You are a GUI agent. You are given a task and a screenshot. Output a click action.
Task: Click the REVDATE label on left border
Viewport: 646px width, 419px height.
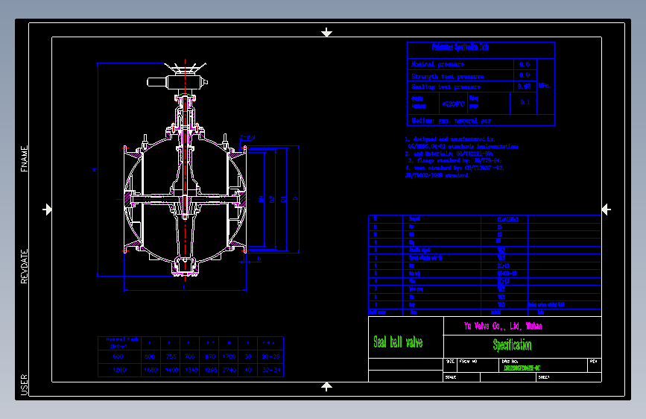[x=25, y=266]
